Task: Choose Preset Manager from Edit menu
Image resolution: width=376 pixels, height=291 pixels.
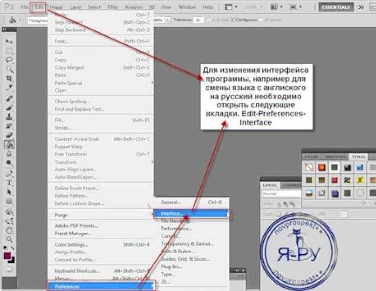Action: point(101,233)
